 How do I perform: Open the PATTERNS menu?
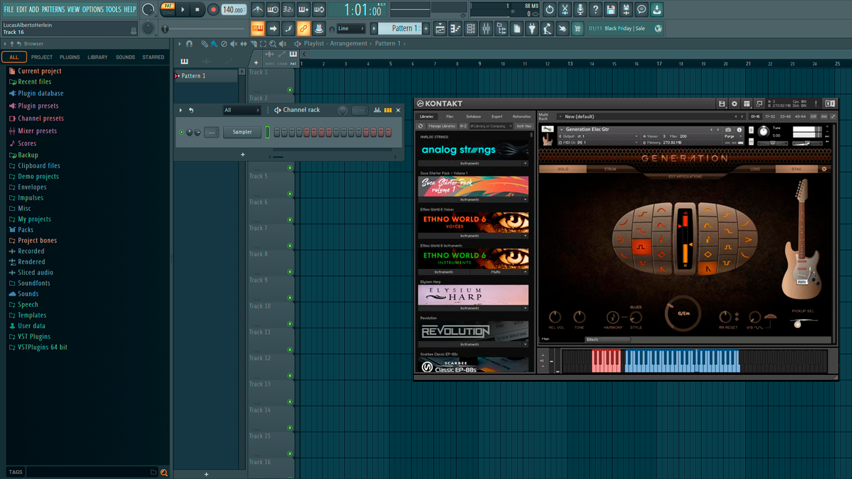(x=53, y=9)
